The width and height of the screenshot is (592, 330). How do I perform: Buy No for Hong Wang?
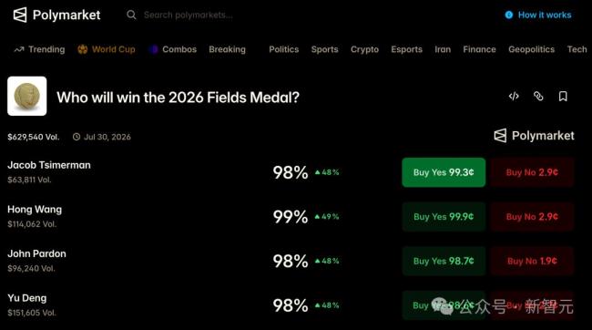pos(532,217)
